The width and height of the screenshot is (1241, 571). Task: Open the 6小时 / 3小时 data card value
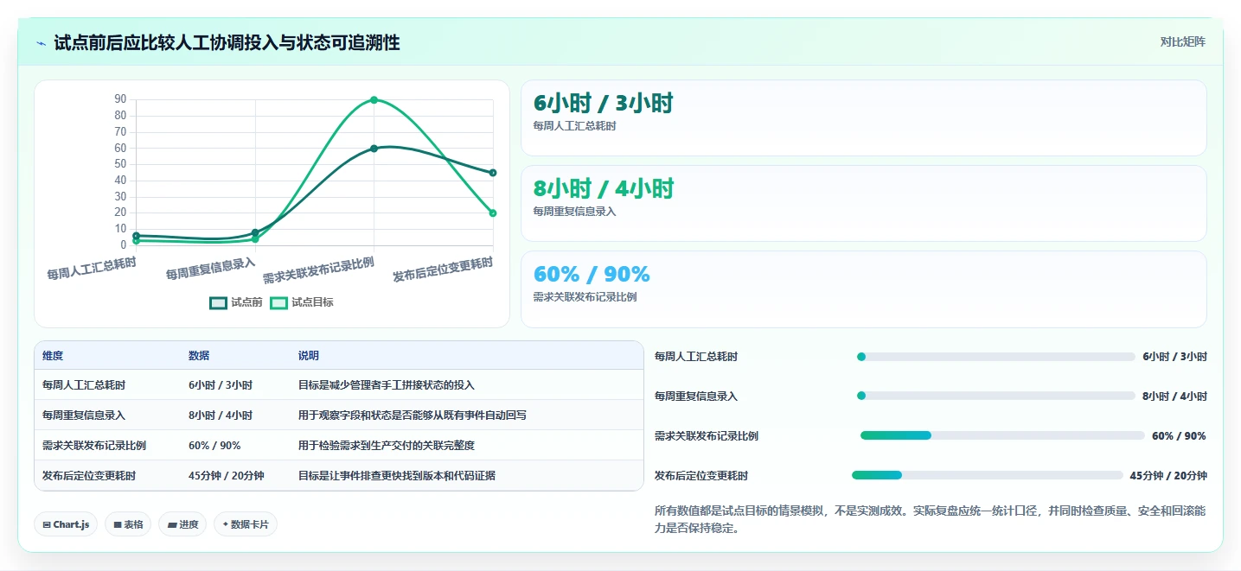604,104
